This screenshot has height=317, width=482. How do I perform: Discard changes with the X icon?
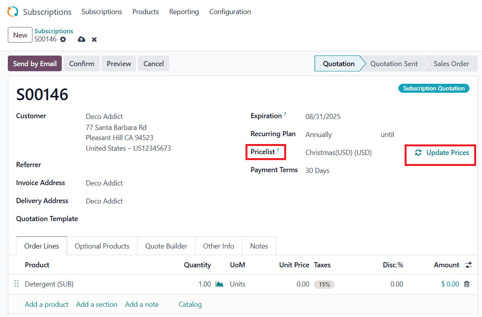click(x=94, y=40)
